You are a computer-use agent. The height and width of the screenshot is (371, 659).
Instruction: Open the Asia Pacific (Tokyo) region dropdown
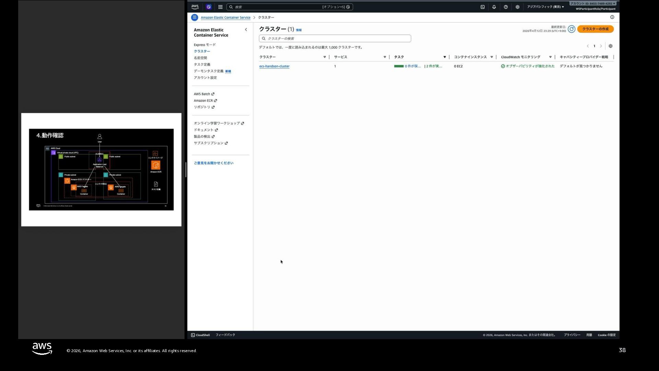(545, 7)
